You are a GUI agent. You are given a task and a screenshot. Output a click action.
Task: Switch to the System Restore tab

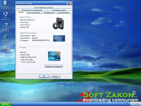point(44,8)
